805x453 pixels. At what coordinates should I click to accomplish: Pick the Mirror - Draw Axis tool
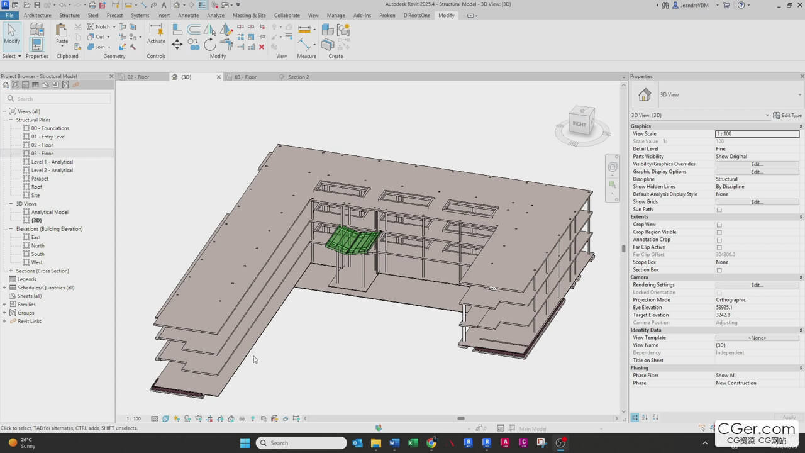coord(226,29)
